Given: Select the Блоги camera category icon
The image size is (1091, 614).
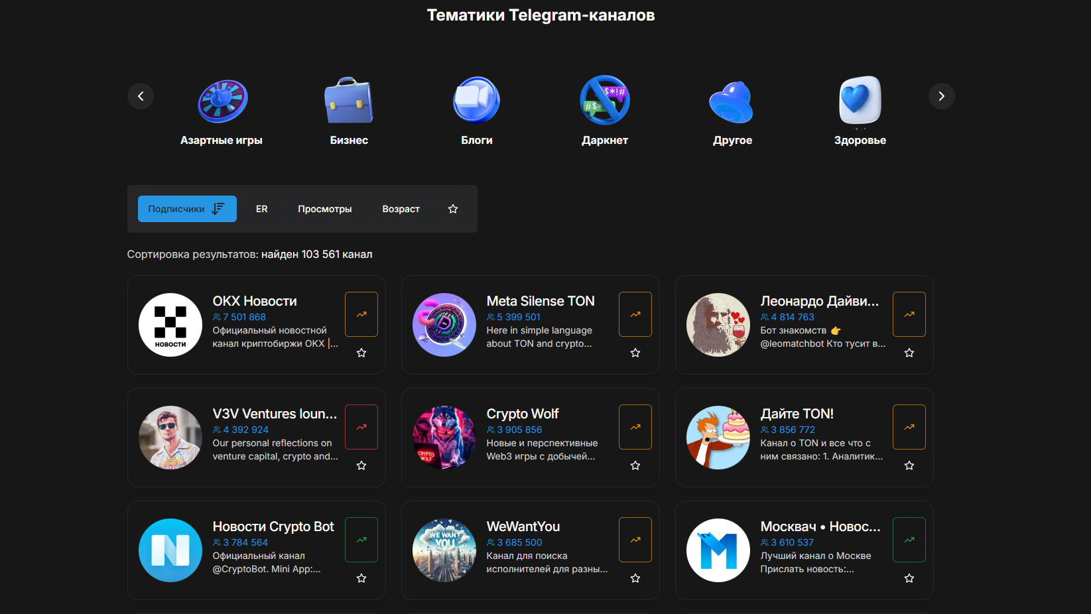Looking at the screenshot, I should coord(477,100).
